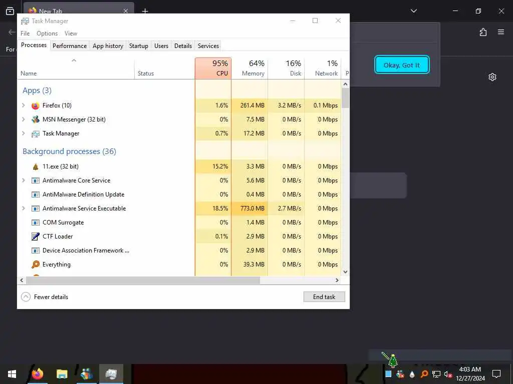Open the network tray icon
Screen dimensions: 513x384
click(436, 374)
